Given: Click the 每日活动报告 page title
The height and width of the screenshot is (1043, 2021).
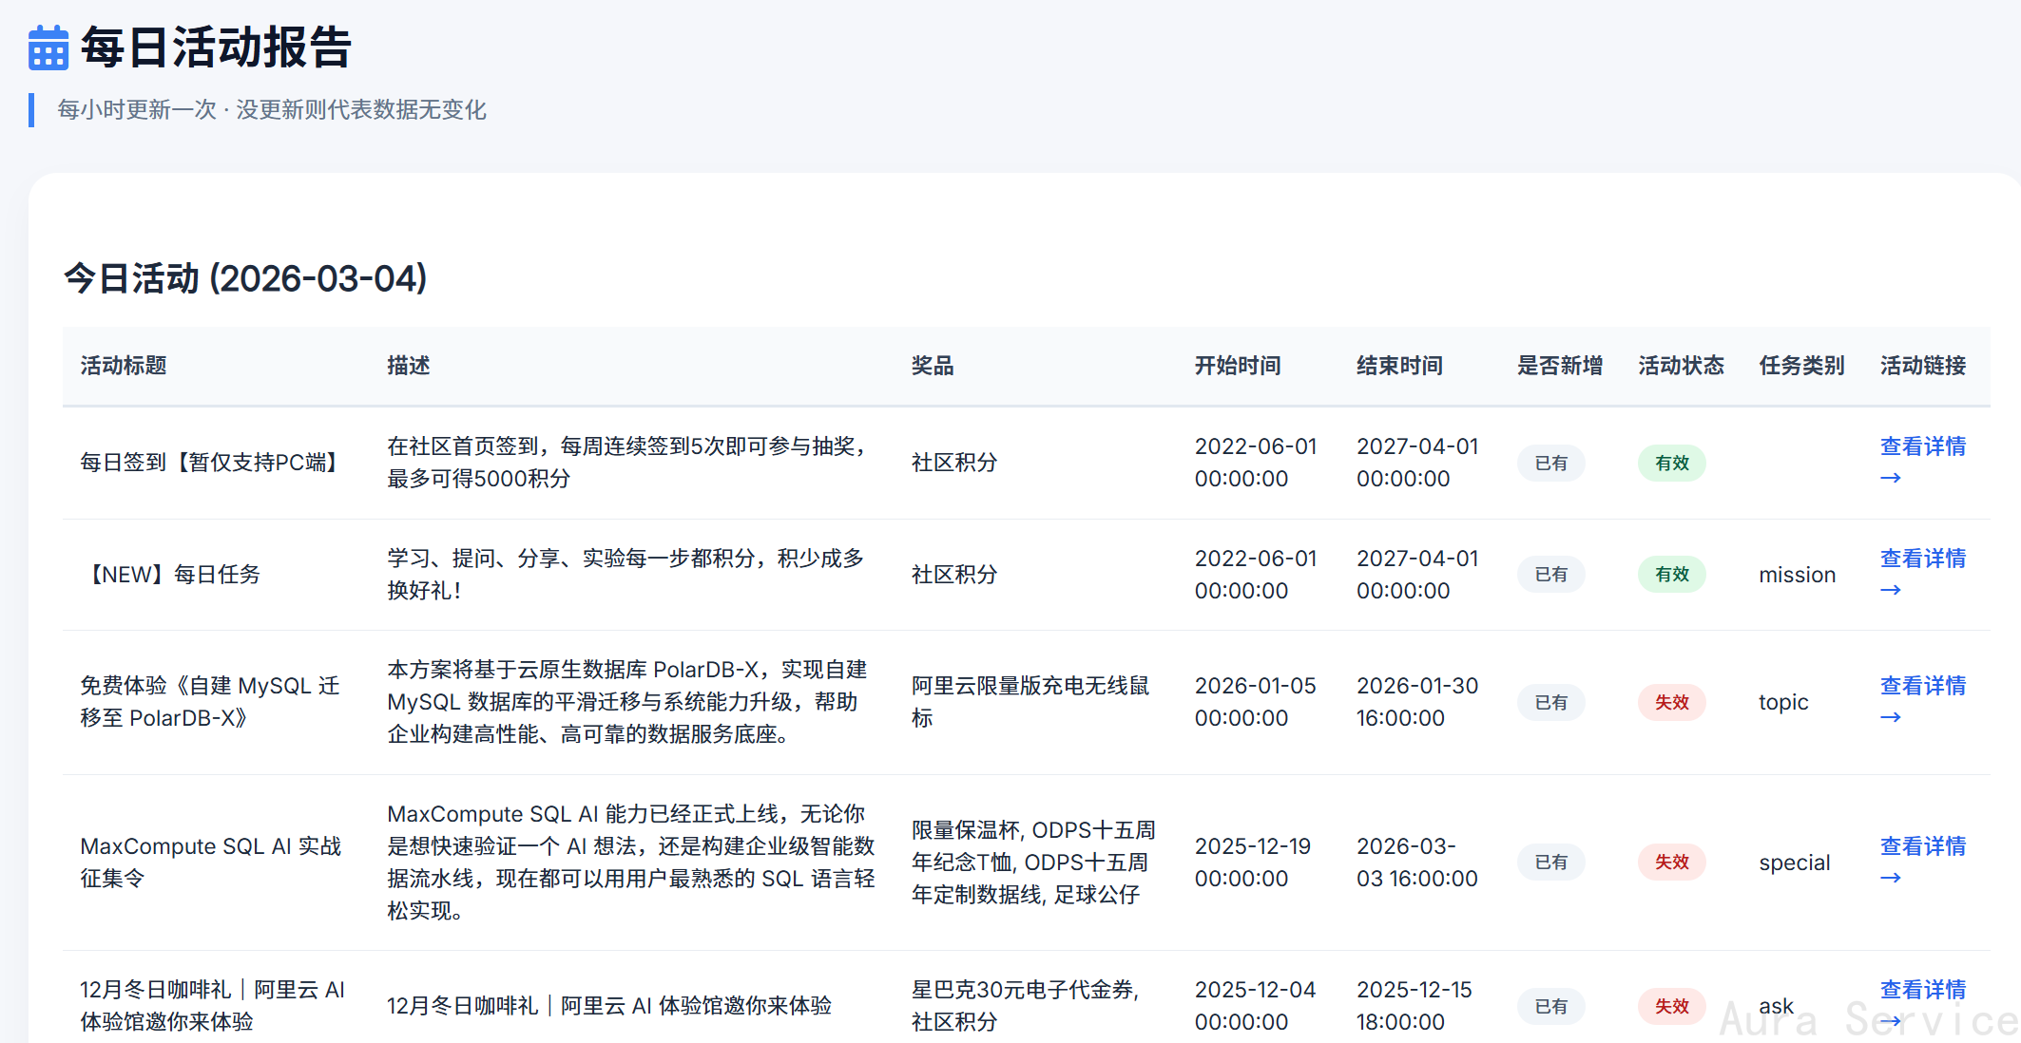Looking at the screenshot, I should coord(216,47).
